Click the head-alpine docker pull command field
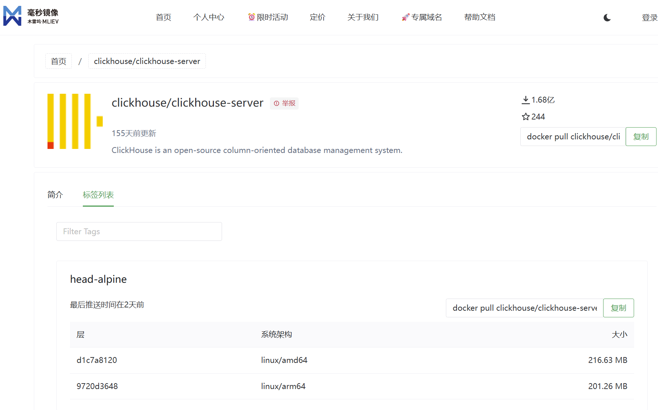The width and height of the screenshot is (658, 410). click(524, 308)
